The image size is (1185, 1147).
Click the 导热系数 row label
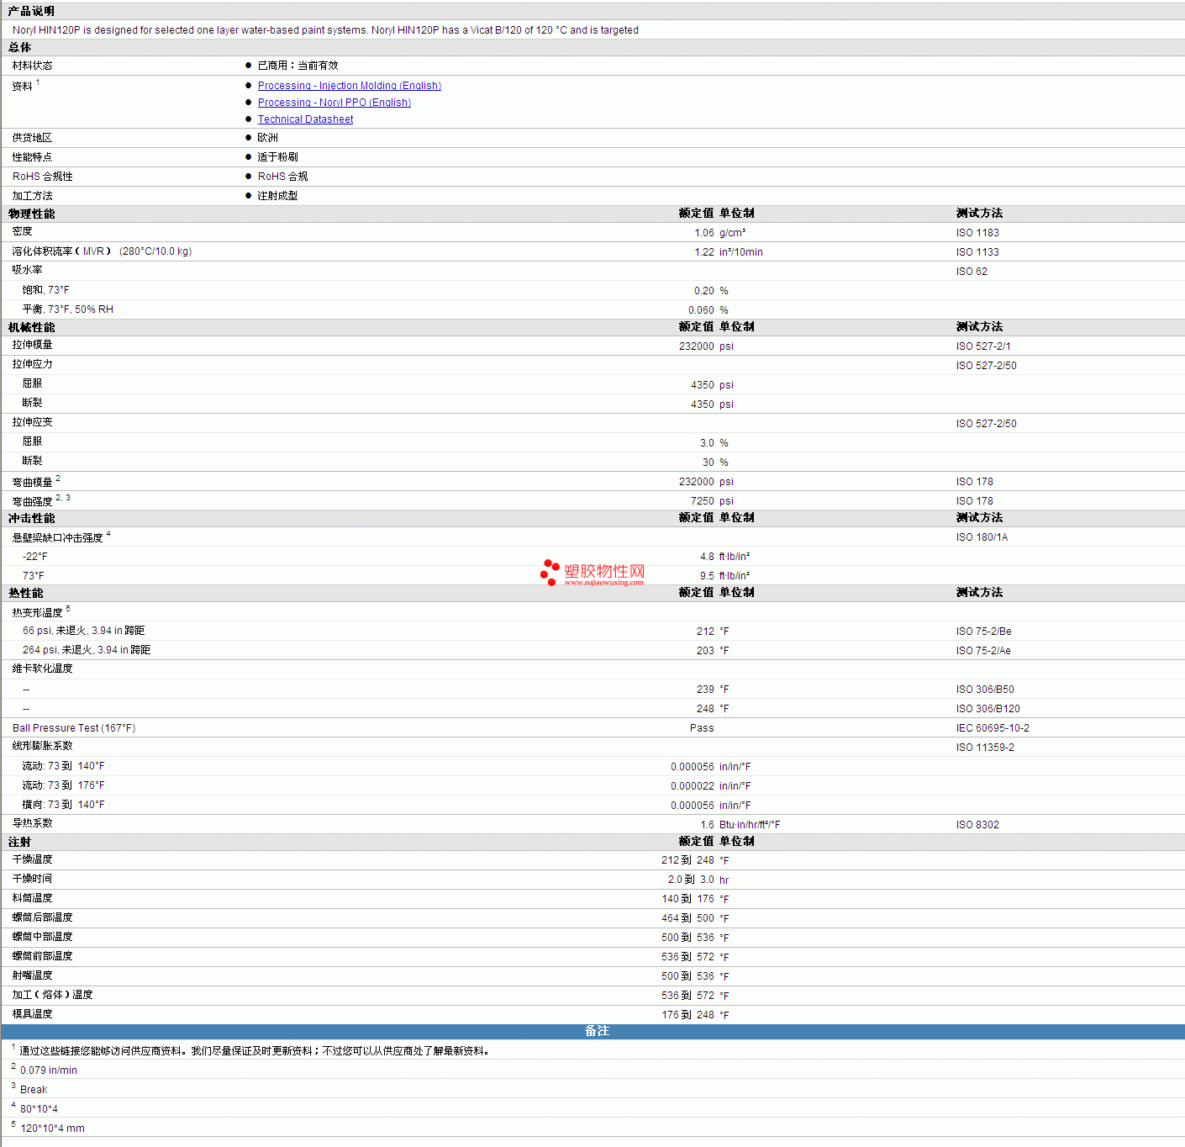(32, 823)
